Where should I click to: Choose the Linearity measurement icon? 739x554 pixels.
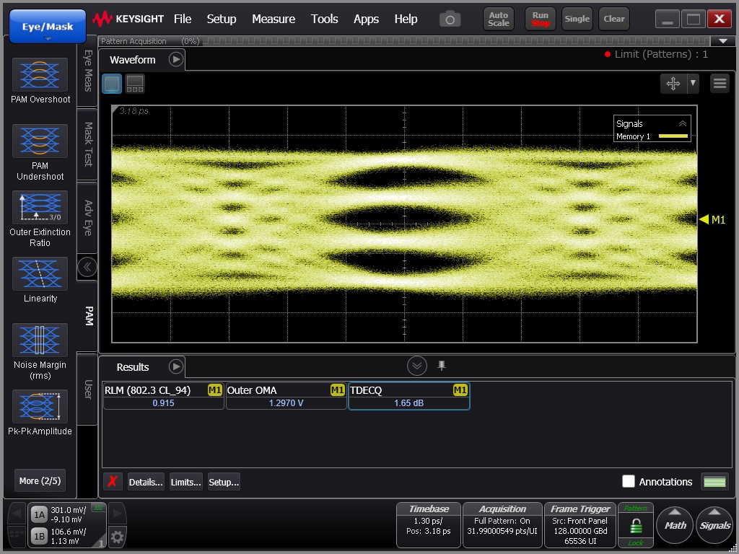click(40, 274)
